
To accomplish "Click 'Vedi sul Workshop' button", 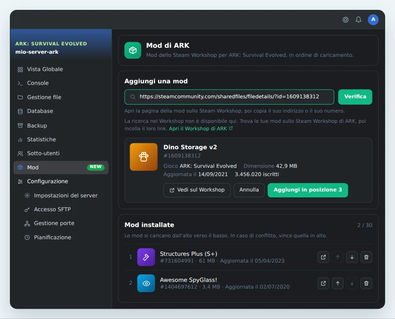I will [x=197, y=190].
